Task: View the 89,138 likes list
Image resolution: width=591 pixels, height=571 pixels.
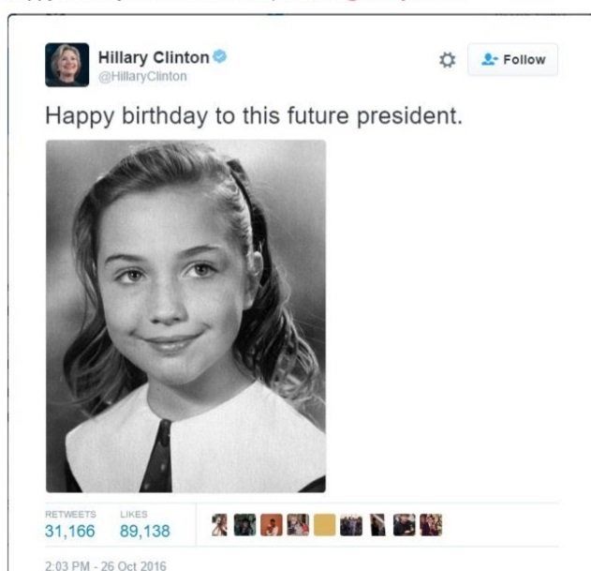Action: point(145,524)
